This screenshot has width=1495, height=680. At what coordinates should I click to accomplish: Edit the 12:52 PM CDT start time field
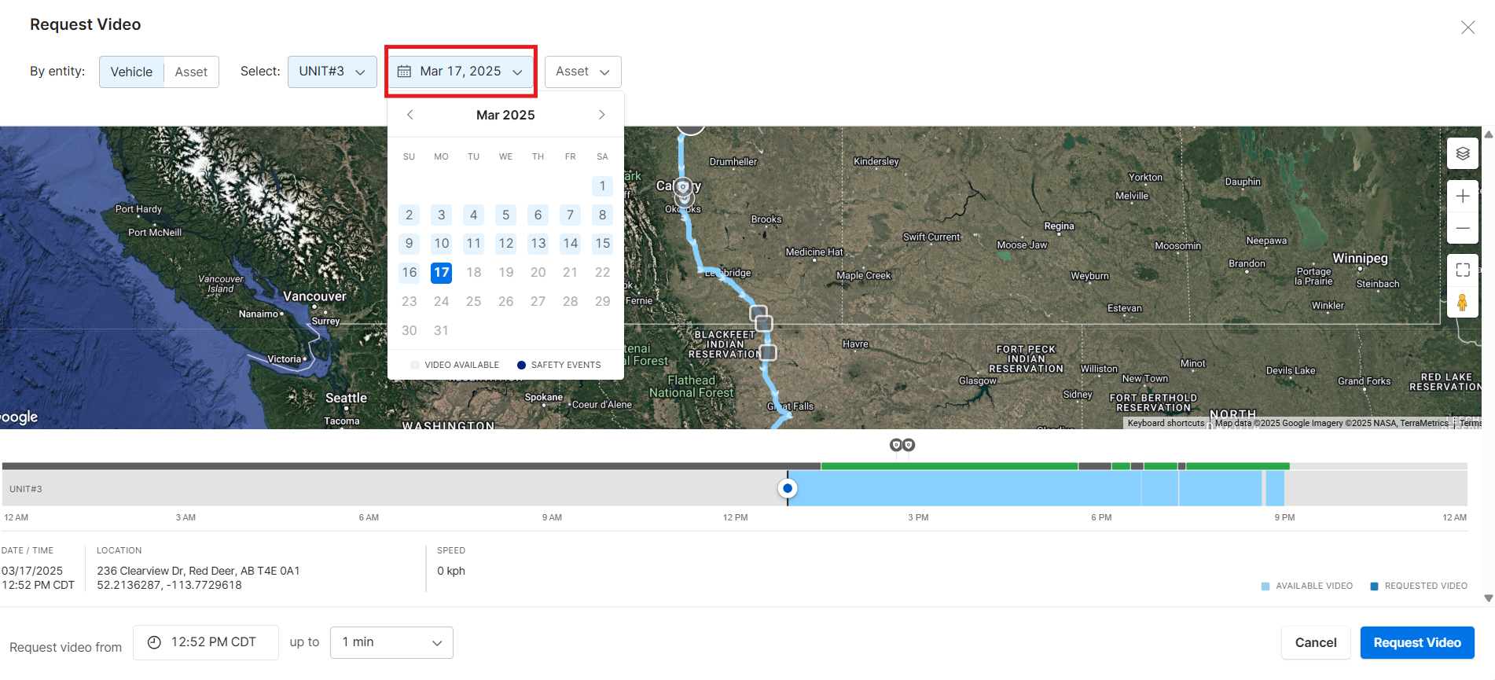206,642
